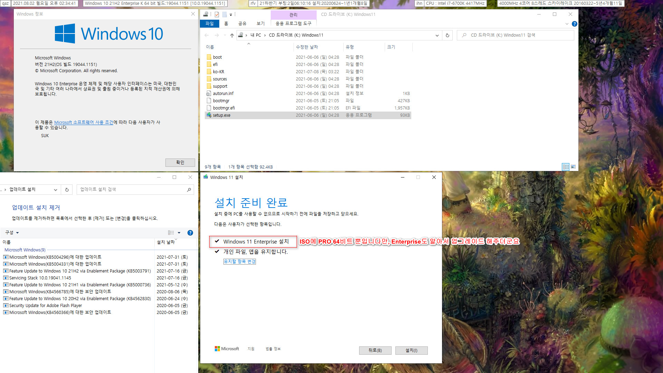
Task: Click the 설치(I) button
Action: (x=411, y=350)
